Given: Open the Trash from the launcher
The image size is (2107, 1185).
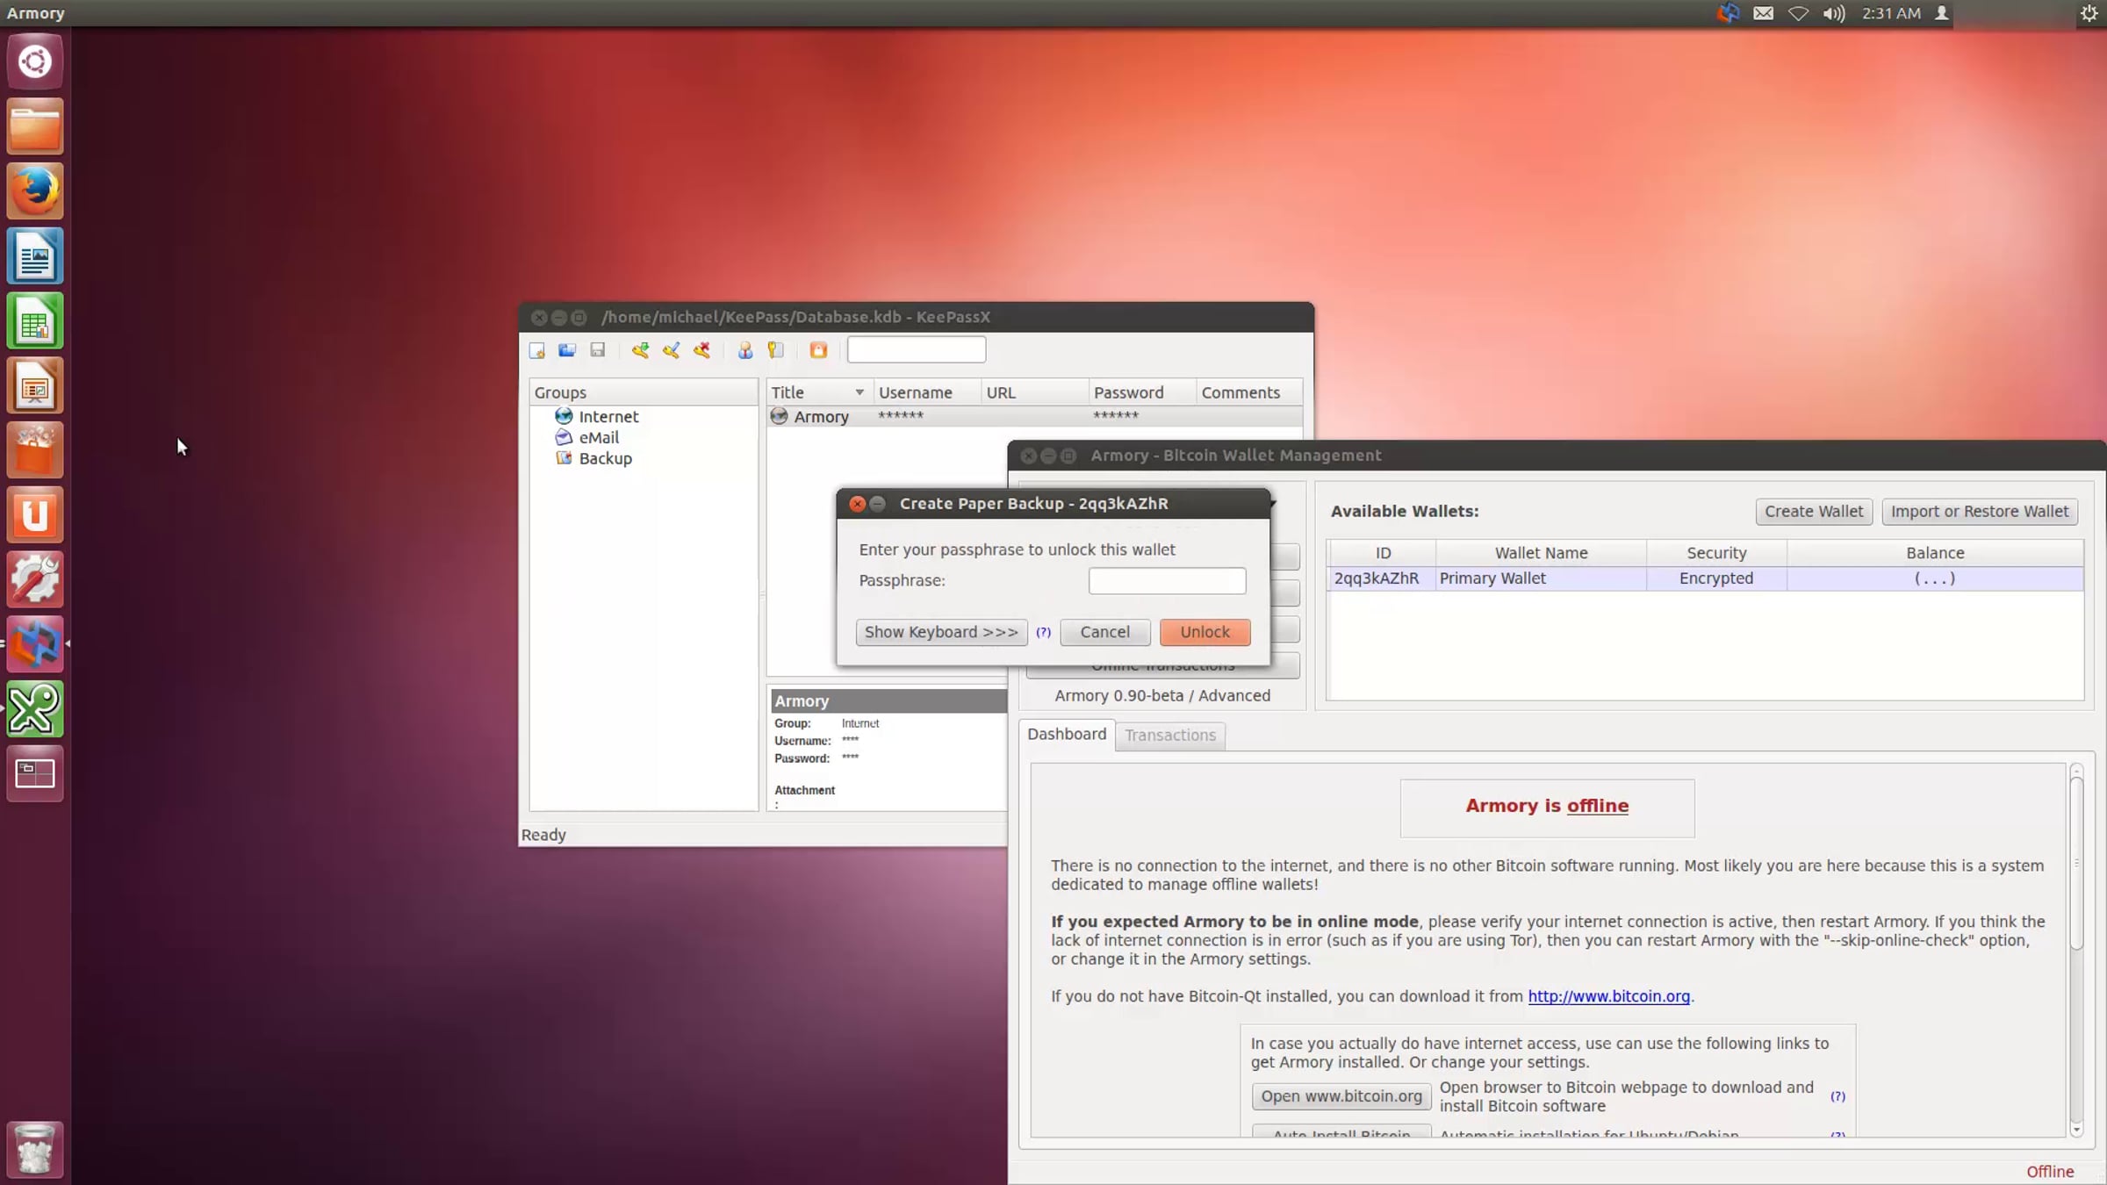Looking at the screenshot, I should [35, 1148].
